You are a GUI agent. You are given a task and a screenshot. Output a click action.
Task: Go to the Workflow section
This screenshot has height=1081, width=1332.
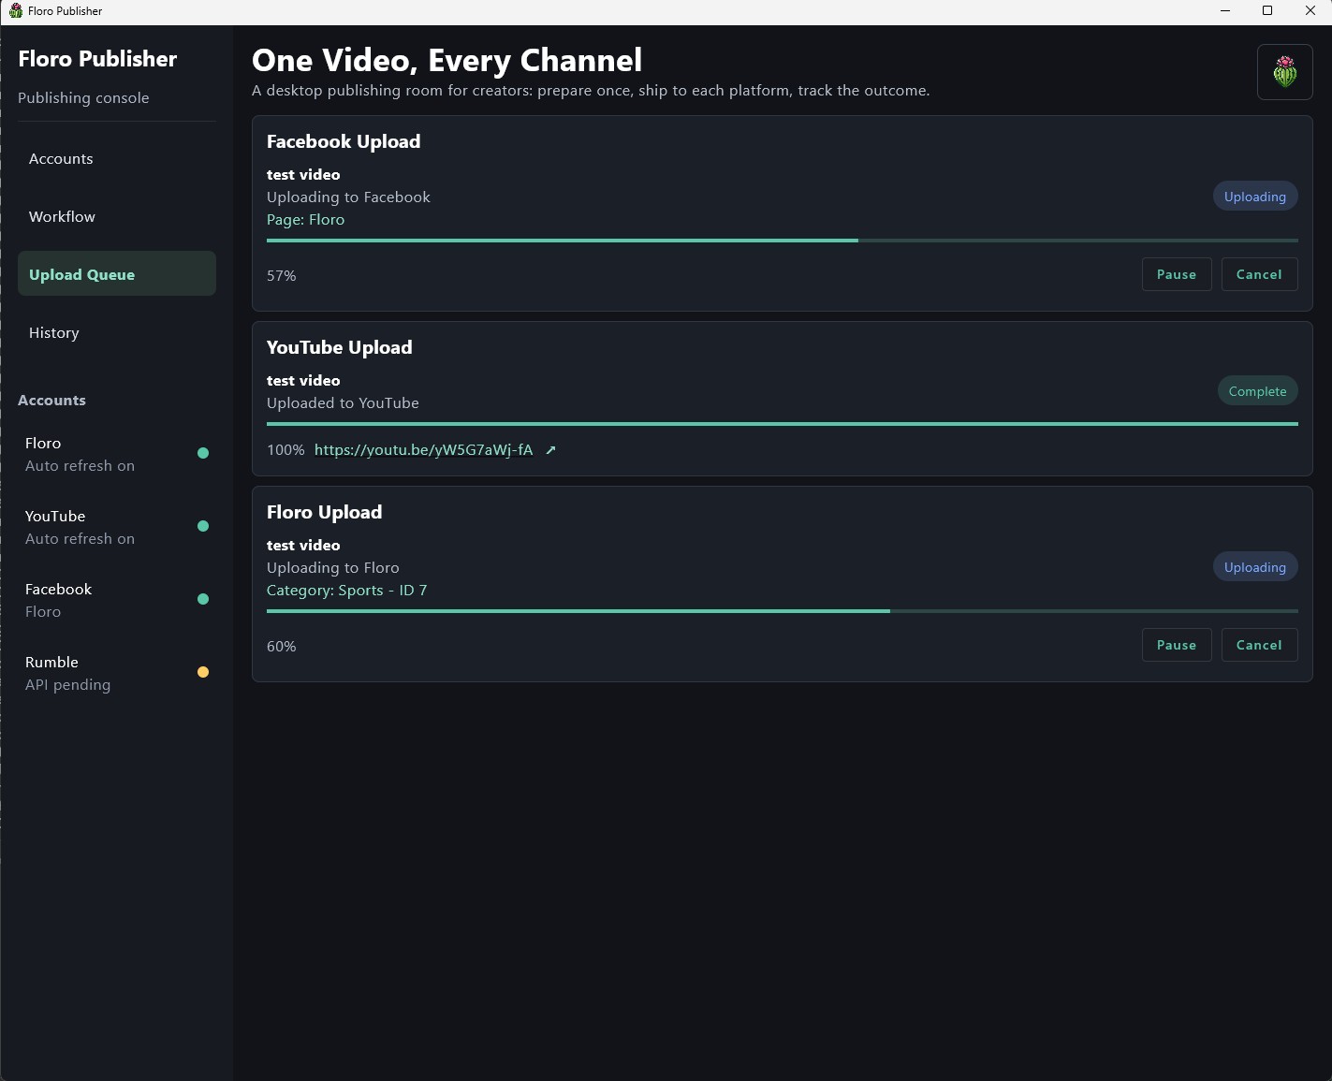[117, 217]
